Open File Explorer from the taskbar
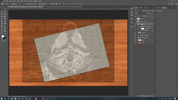 pos(12,99)
